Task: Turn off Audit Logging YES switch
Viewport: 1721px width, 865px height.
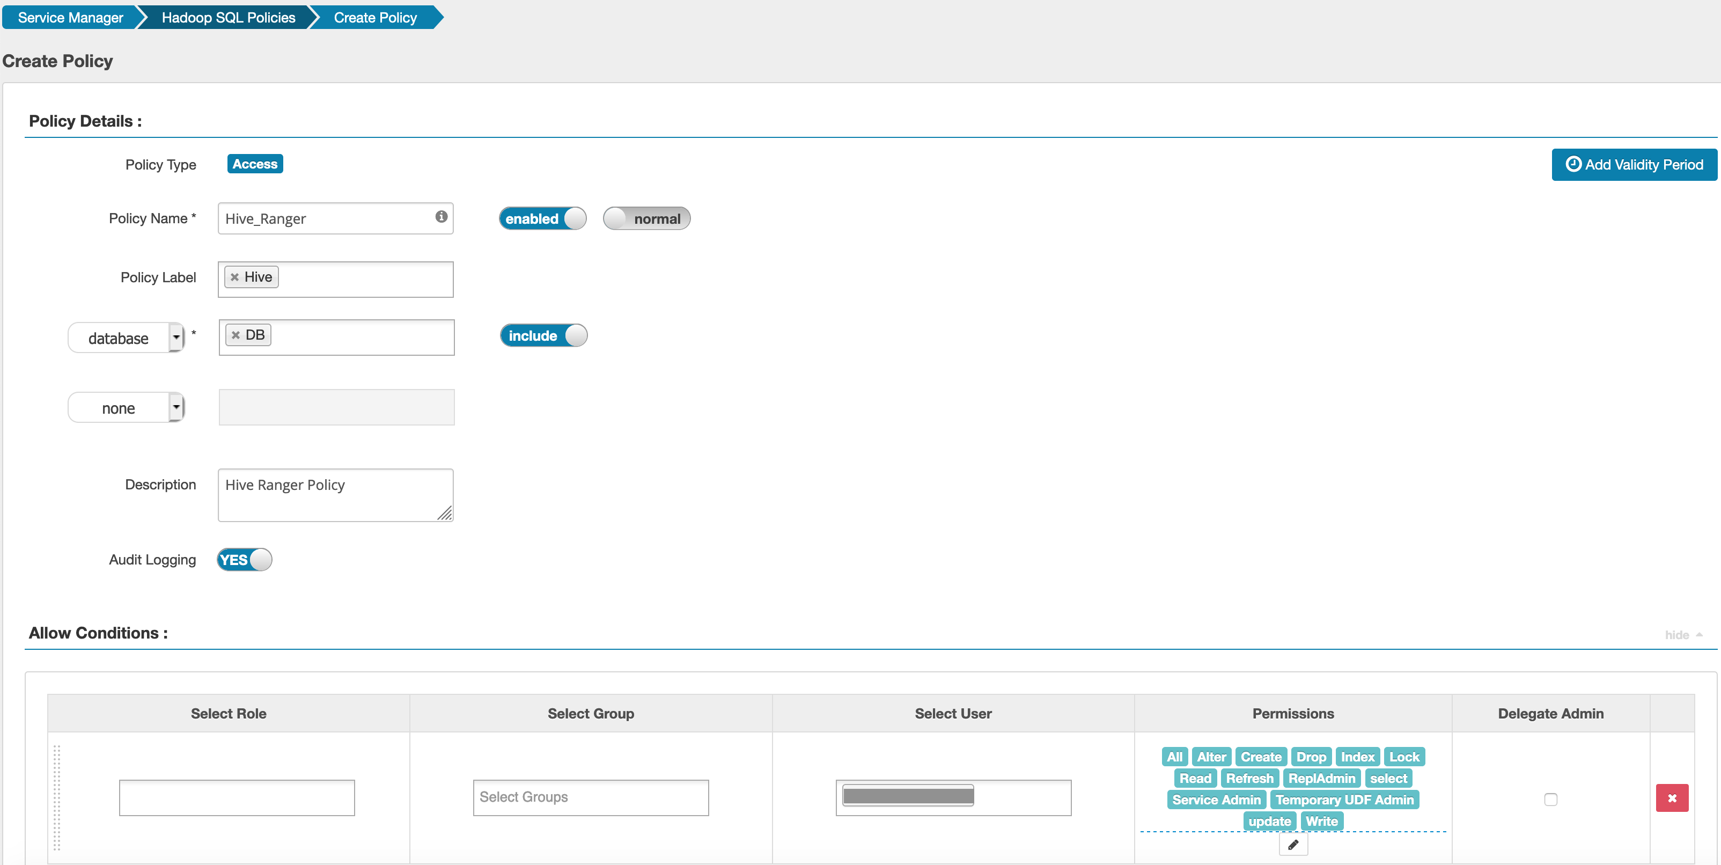Action: tap(245, 560)
